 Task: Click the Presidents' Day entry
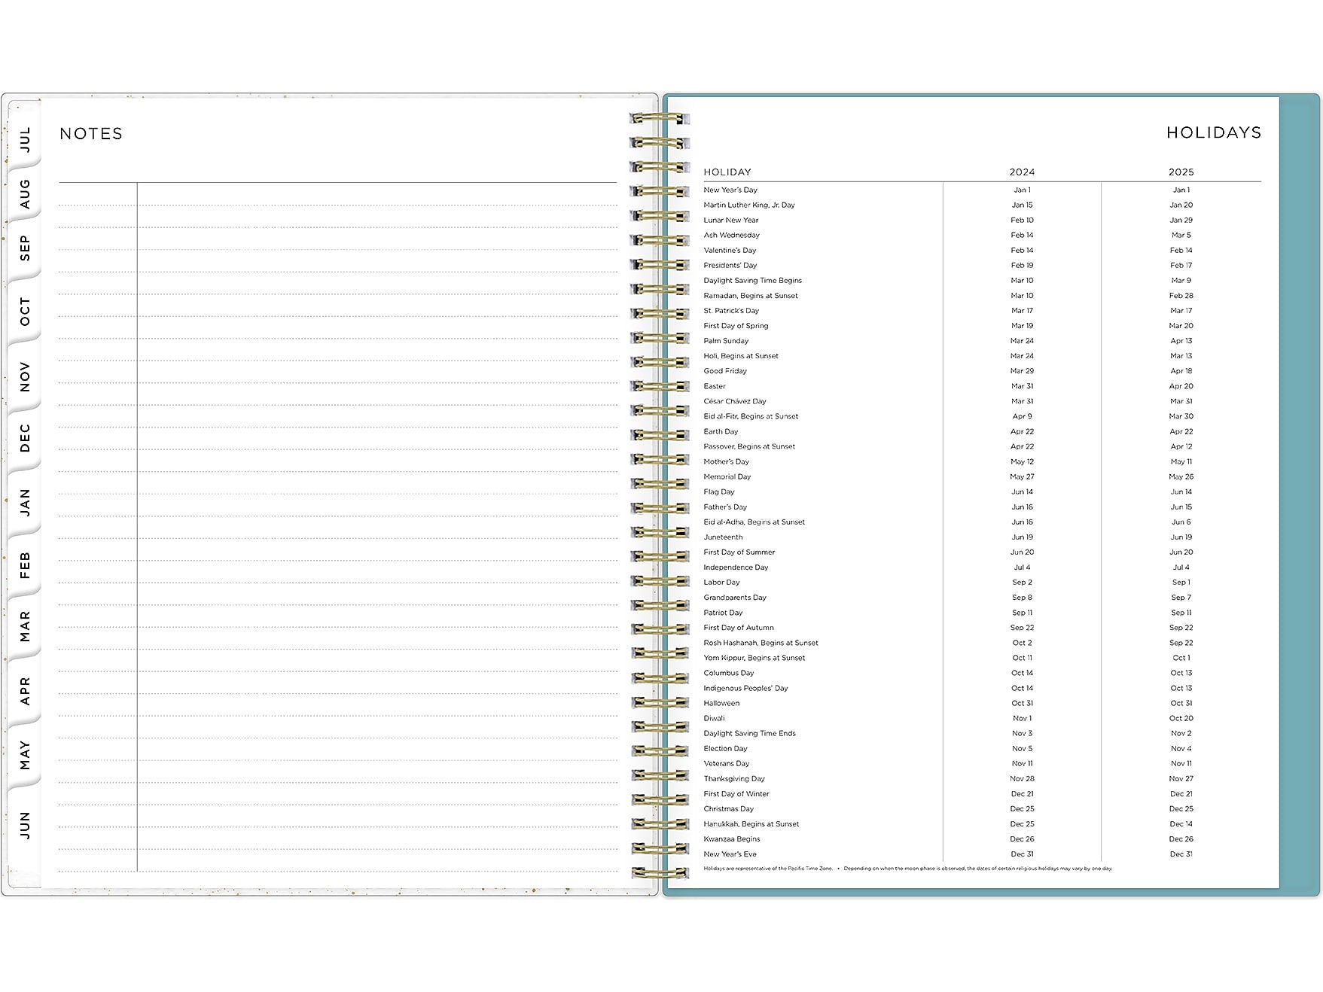tap(730, 265)
